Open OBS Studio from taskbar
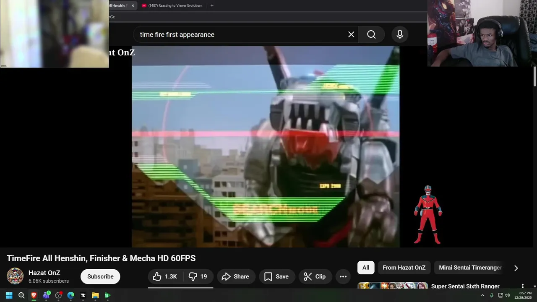The width and height of the screenshot is (537, 302). click(58, 295)
